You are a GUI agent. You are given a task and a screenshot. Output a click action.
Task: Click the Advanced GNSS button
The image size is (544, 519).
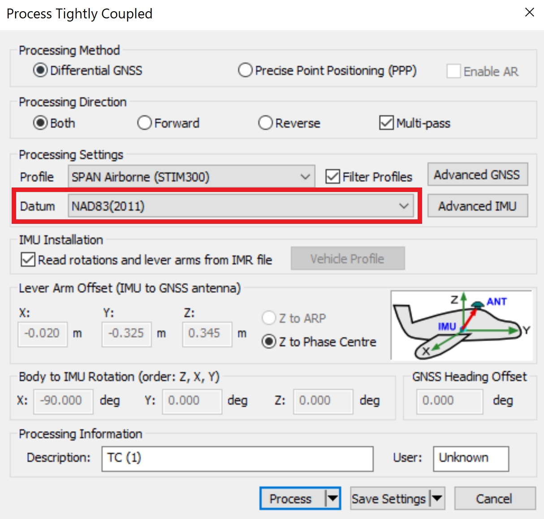pyautogui.click(x=477, y=174)
